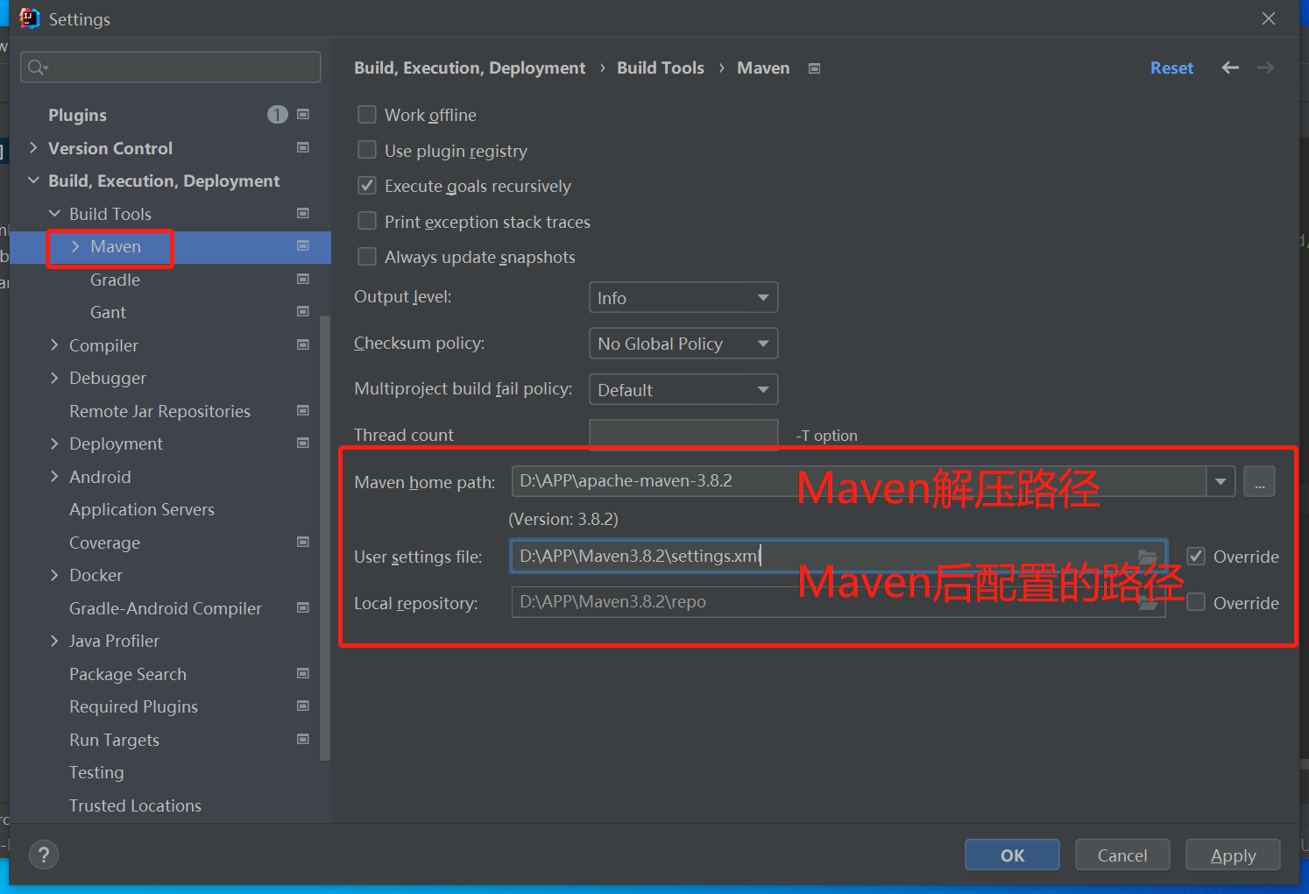The height and width of the screenshot is (894, 1309).
Task: Click the User settings file path field
Action: coord(838,557)
